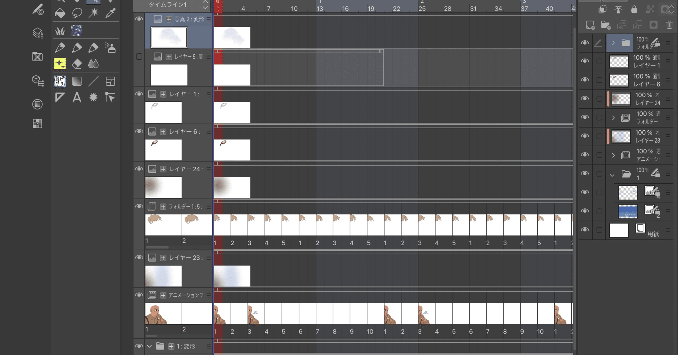Click the red playhead at frame 1
This screenshot has width=678, height=355.
(x=218, y=6)
